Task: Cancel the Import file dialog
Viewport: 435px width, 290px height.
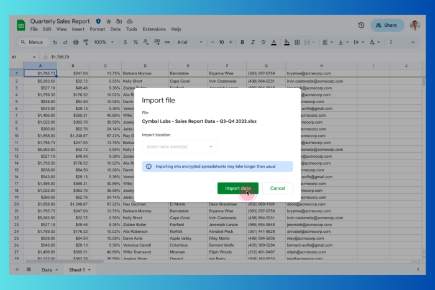Action: pos(277,188)
